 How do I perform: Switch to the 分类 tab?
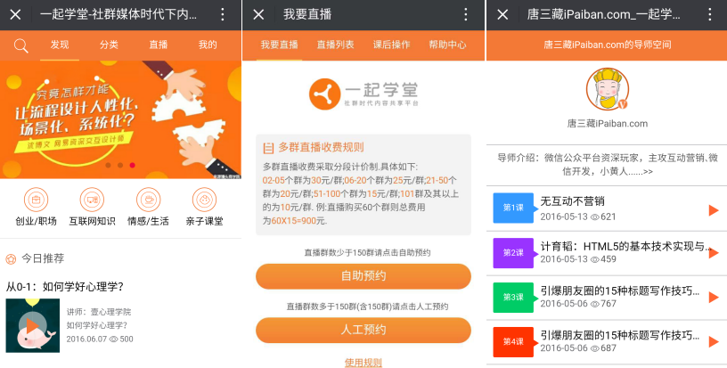coord(109,45)
